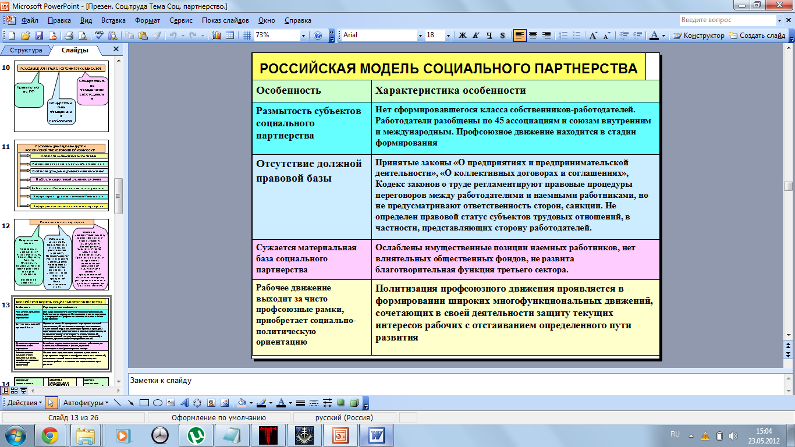Expand the Действия menu
795x447 pixels.
pyautogui.click(x=24, y=403)
